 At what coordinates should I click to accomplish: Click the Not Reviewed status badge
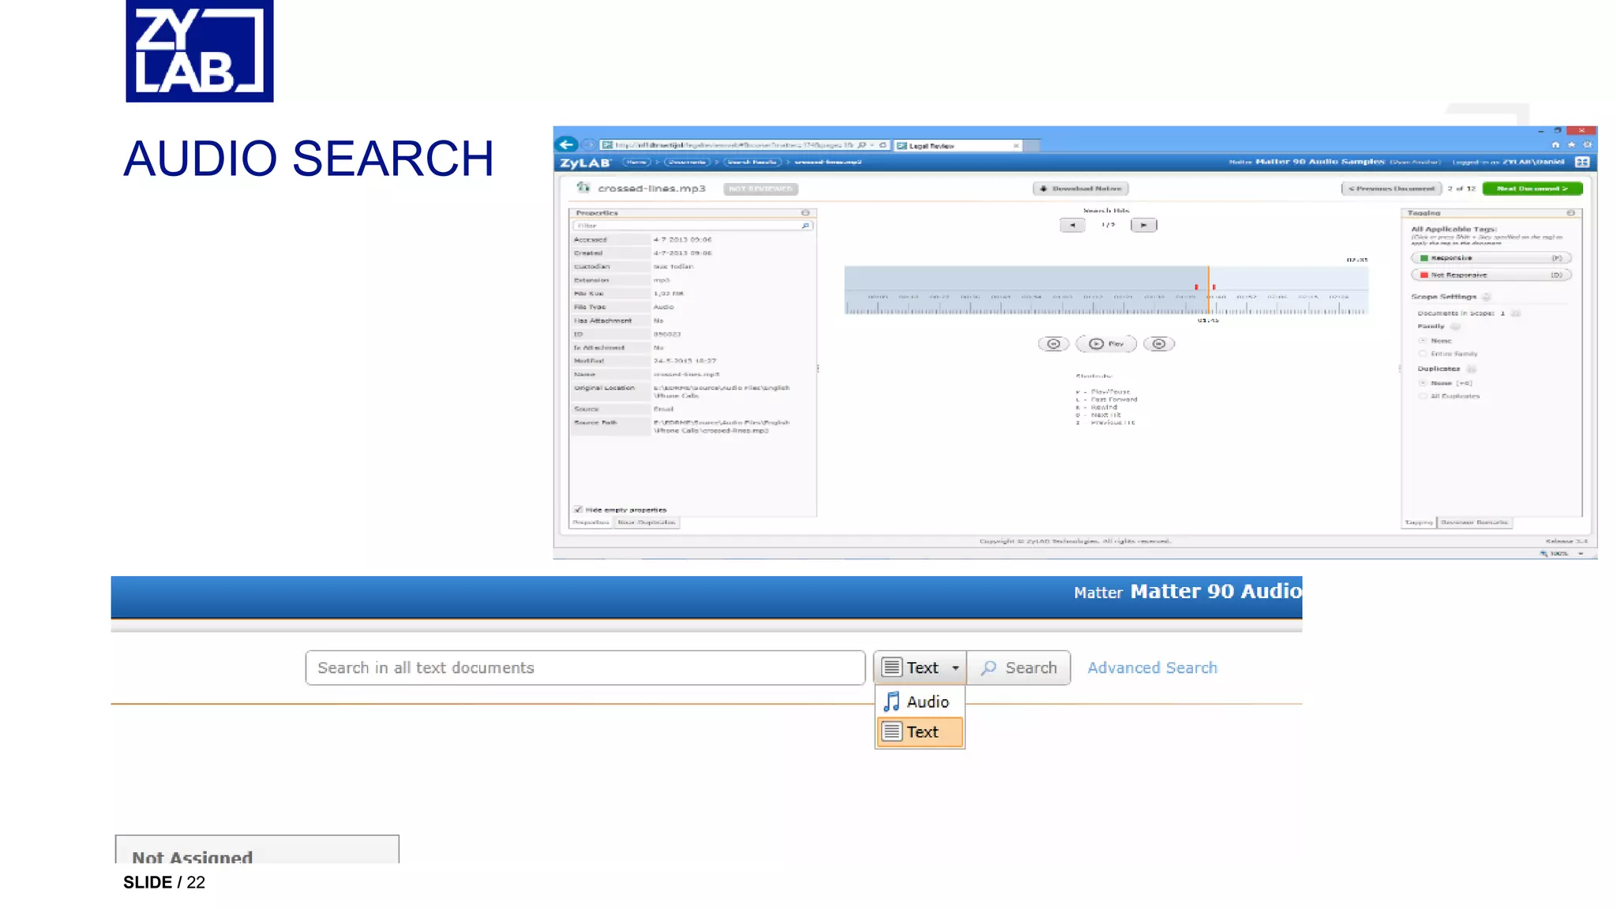[x=760, y=189]
